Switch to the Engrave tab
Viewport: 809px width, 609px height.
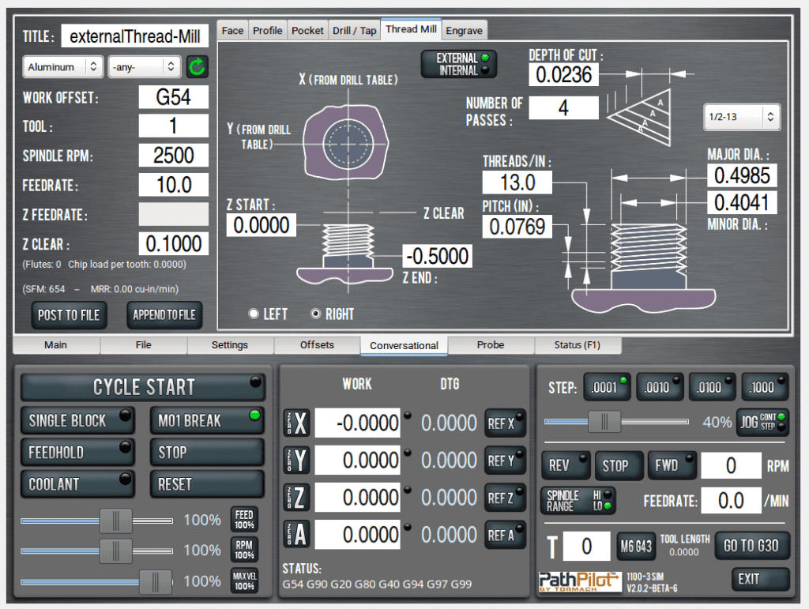[465, 29]
